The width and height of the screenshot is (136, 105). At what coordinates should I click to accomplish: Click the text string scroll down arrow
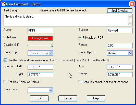click(x=130, y=24)
